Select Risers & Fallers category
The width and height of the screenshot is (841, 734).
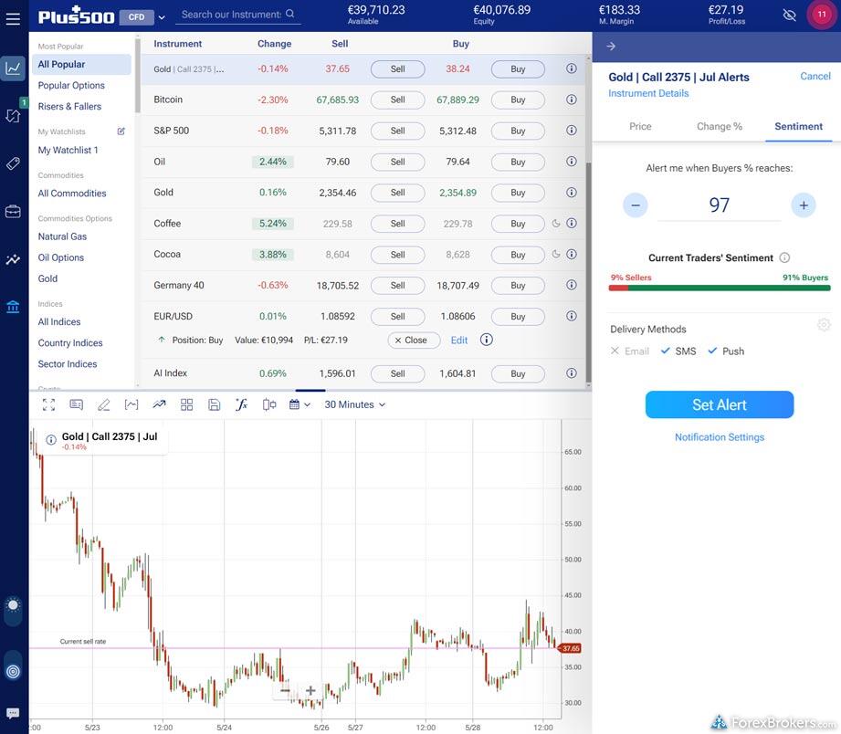pos(69,107)
